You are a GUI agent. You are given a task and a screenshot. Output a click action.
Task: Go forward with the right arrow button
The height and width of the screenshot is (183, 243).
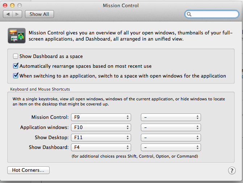coord(17,14)
